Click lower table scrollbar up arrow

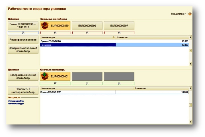tap(190, 88)
